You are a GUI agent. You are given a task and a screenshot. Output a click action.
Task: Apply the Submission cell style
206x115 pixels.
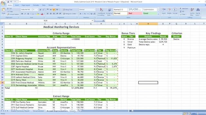coord(150,10)
